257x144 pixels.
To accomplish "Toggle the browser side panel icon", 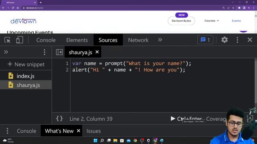I will point(244,8).
